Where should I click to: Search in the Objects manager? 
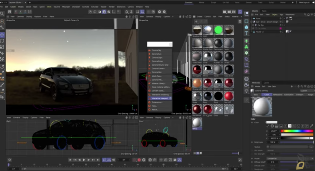pos(305,15)
